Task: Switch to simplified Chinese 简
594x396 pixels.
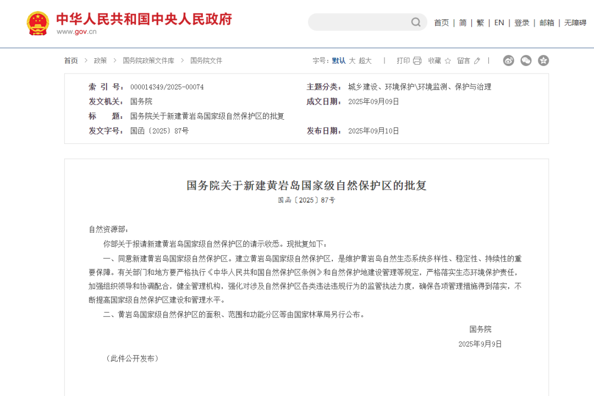Action: (x=463, y=23)
